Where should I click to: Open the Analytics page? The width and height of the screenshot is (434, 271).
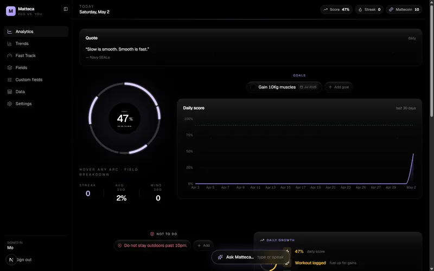[x=36, y=31]
